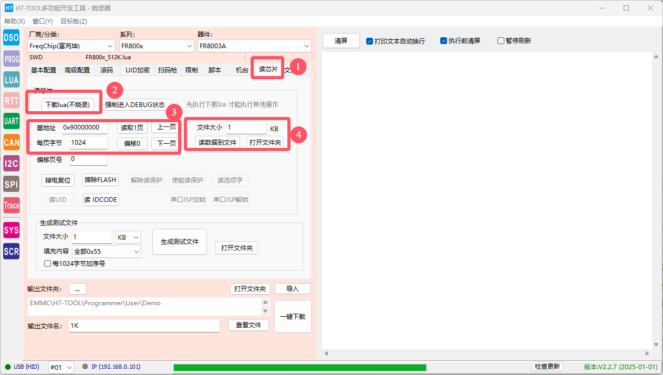
Task: Open the 器件 FR8003A dropdown
Action: click(x=254, y=46)
